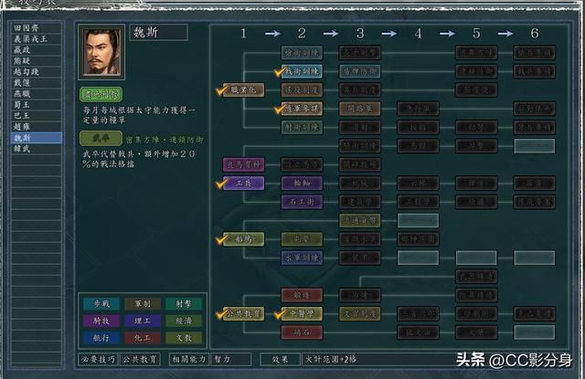The height and width of the screenshot is (379, 585).
Task: Click the 魏斯 portrait image
Action: [101, 52]
